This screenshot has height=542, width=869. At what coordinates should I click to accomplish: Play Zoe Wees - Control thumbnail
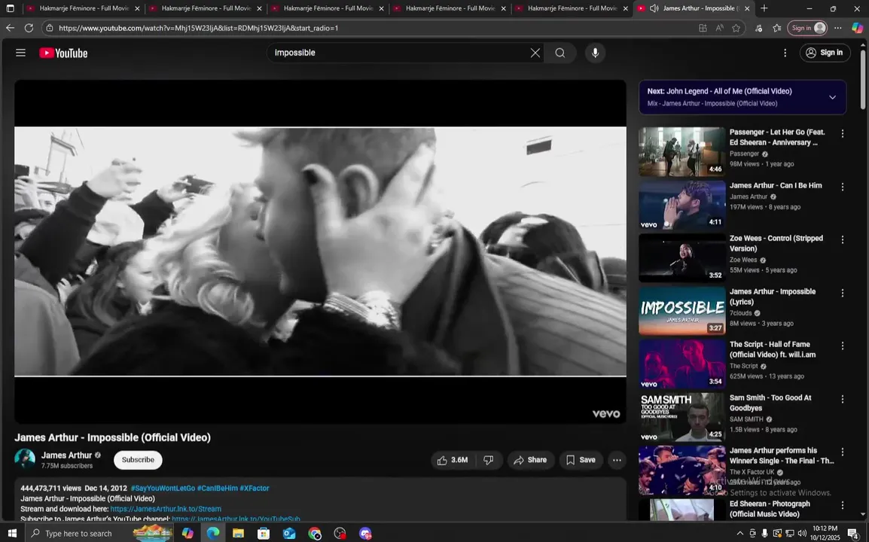point(681,257)
